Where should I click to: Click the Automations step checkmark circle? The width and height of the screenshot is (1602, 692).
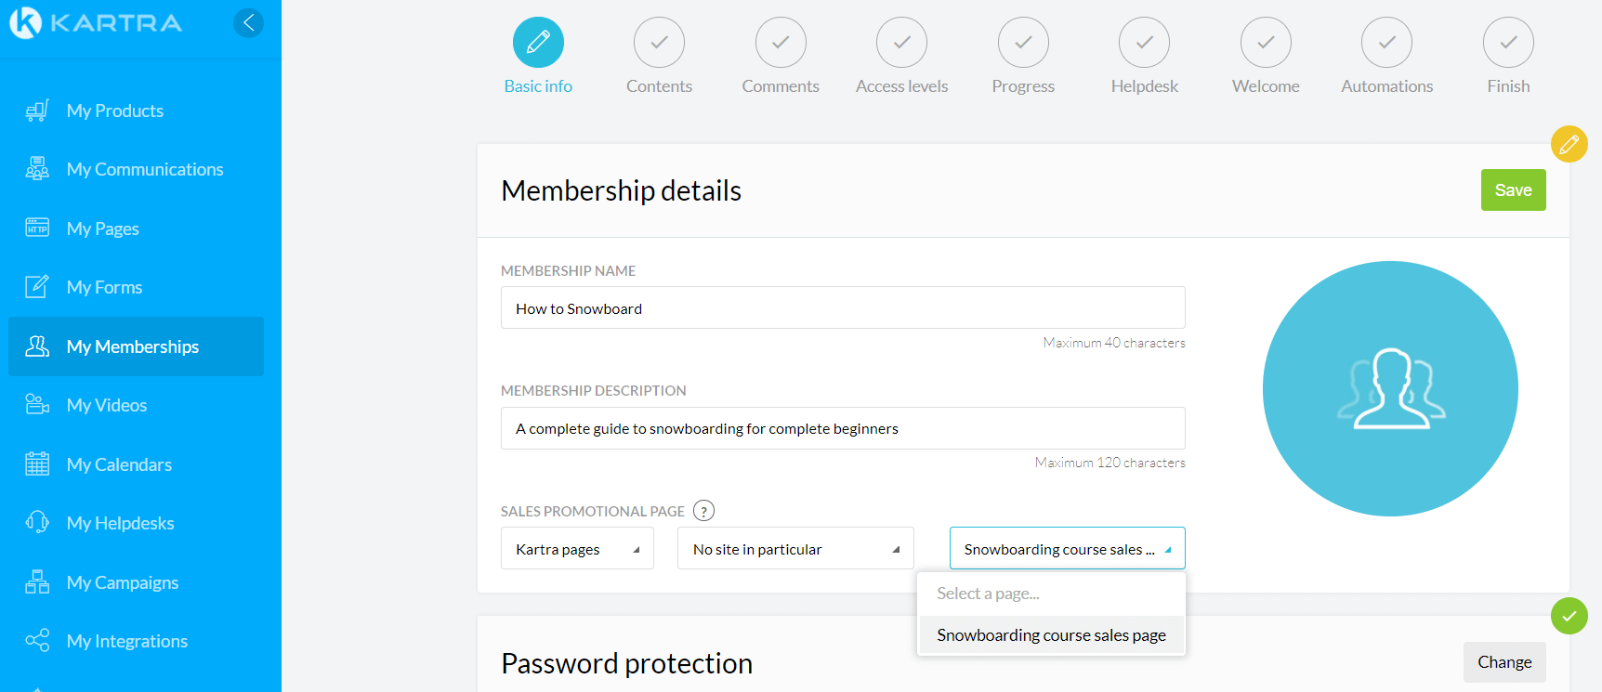coord(1387,43)
